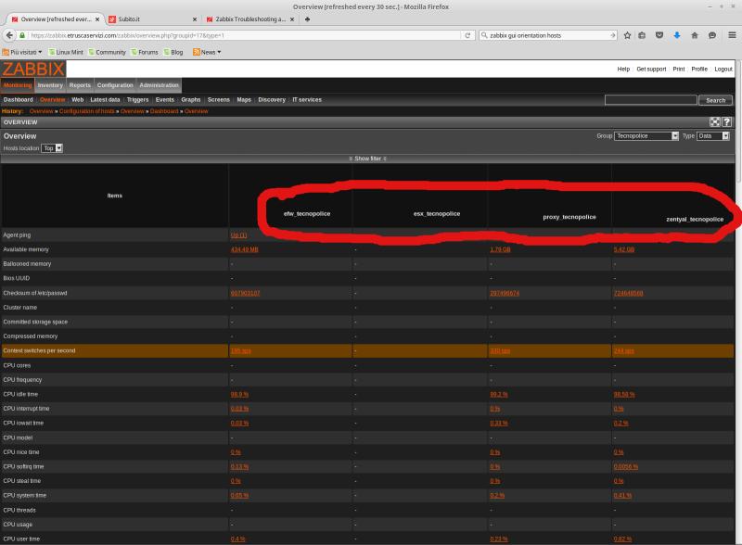Screen dimensions: 742x545
Task: Open Checksum of /etc/passwd value for proxy_tecnopolice
Action: [x=505, y=293]
